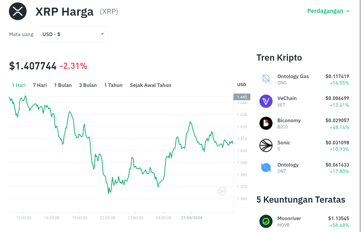This screenshot has width=361, height=232.
Task: Select Sejak Awal Tahun range
Action: [151, 85]
